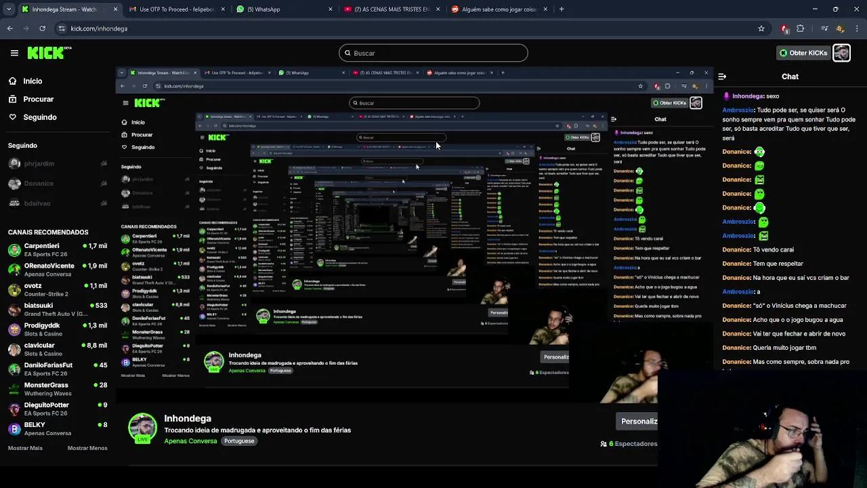Open the hamburger sidebar menu icon
The height and width of the screenshot is (488, 867).
14,53
